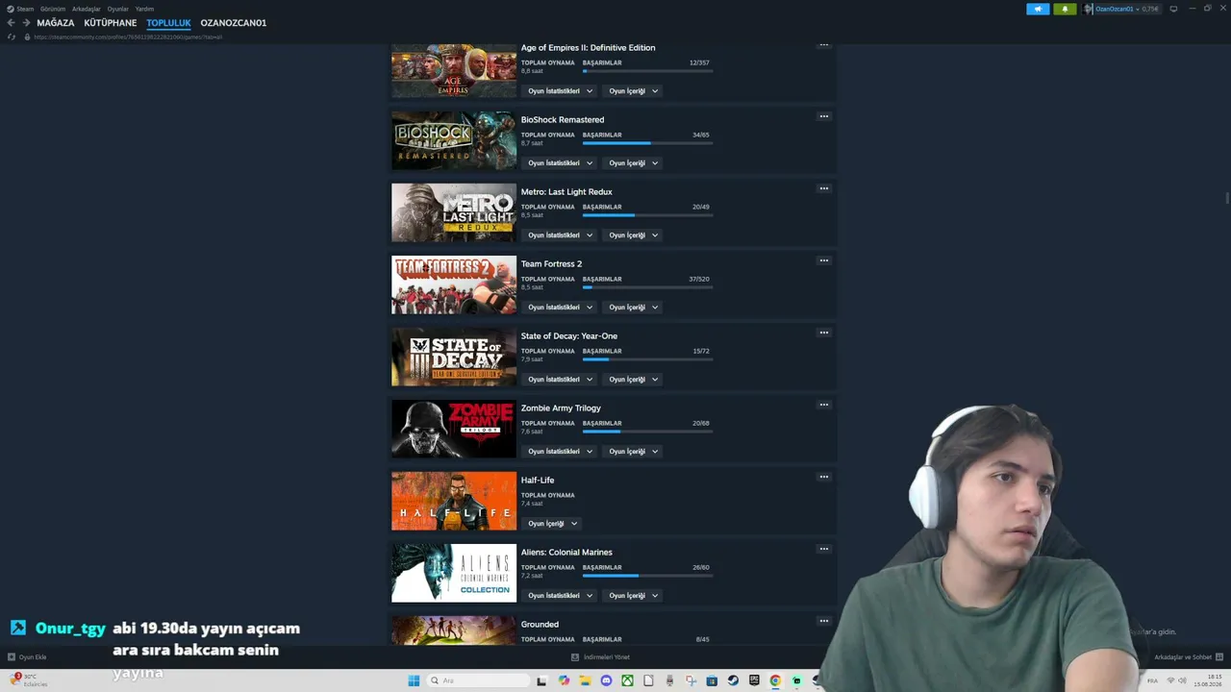Viewport: 1231px width, 692px height.
Task: Launch the Xbox app from the taskbar
Action: click(x=627, y=680)
